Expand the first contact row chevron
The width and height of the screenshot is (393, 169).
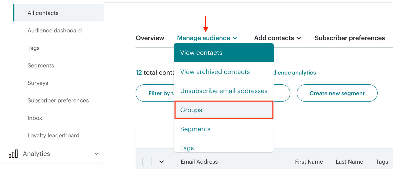point(161,161)
